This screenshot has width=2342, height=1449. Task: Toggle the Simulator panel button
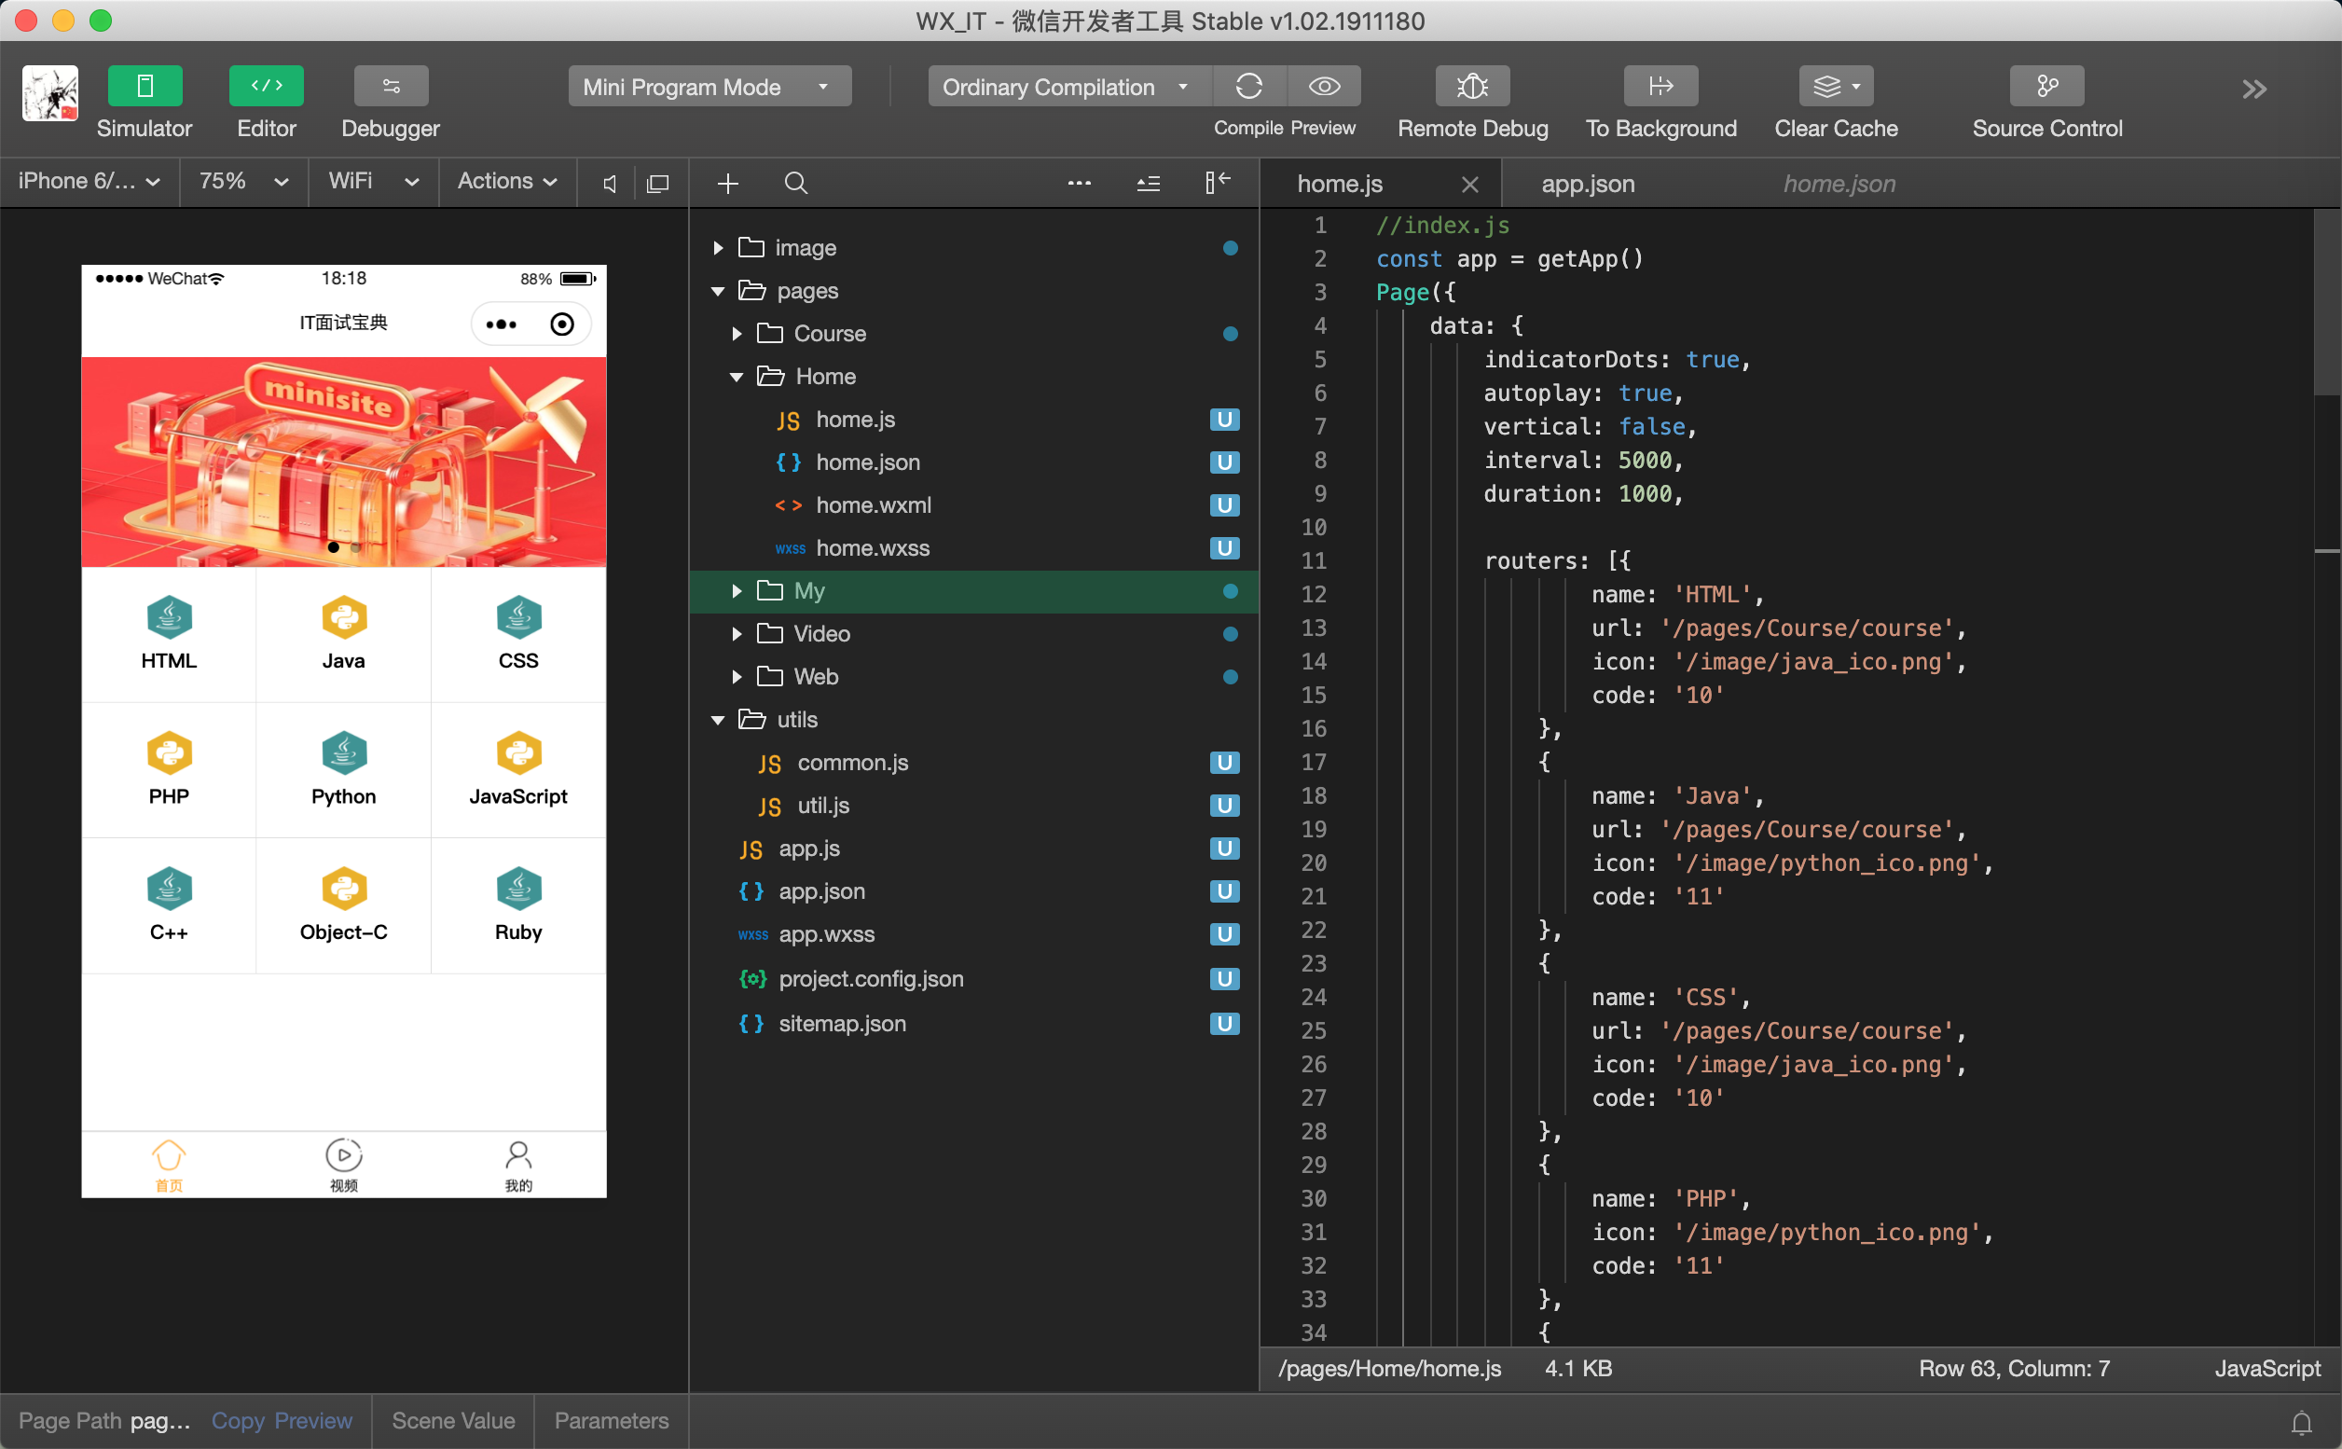(x=145, y=86)
